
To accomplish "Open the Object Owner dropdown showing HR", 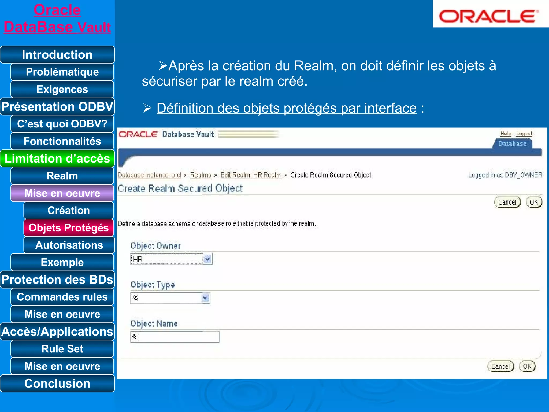I will point(171,259).
